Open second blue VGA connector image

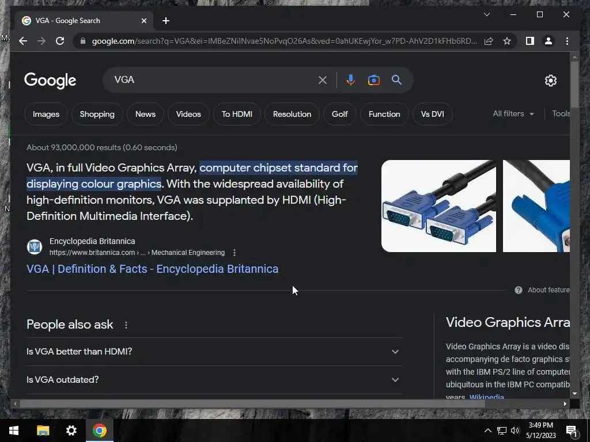(536, 206)
